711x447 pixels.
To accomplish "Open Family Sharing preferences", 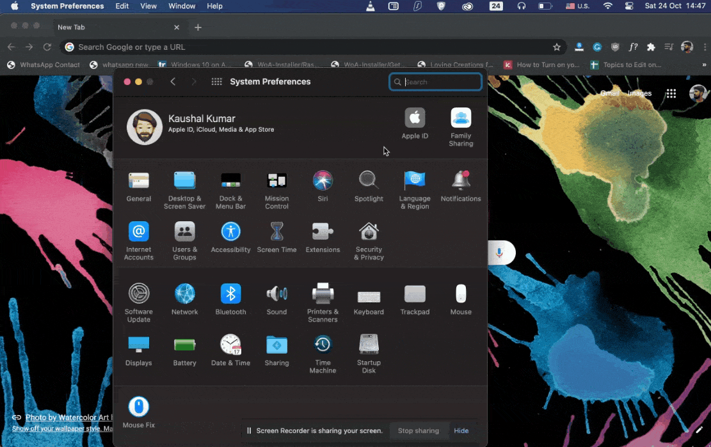I will [x=461, y=120].
